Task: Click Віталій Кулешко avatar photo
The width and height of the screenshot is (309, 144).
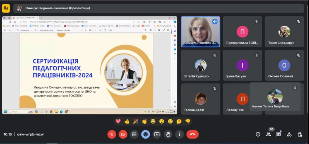Action: [x=200, y=65]
